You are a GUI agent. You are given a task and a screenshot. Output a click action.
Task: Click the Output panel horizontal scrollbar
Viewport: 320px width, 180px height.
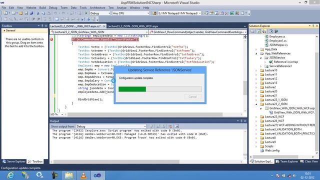click(x=116, y=161)
